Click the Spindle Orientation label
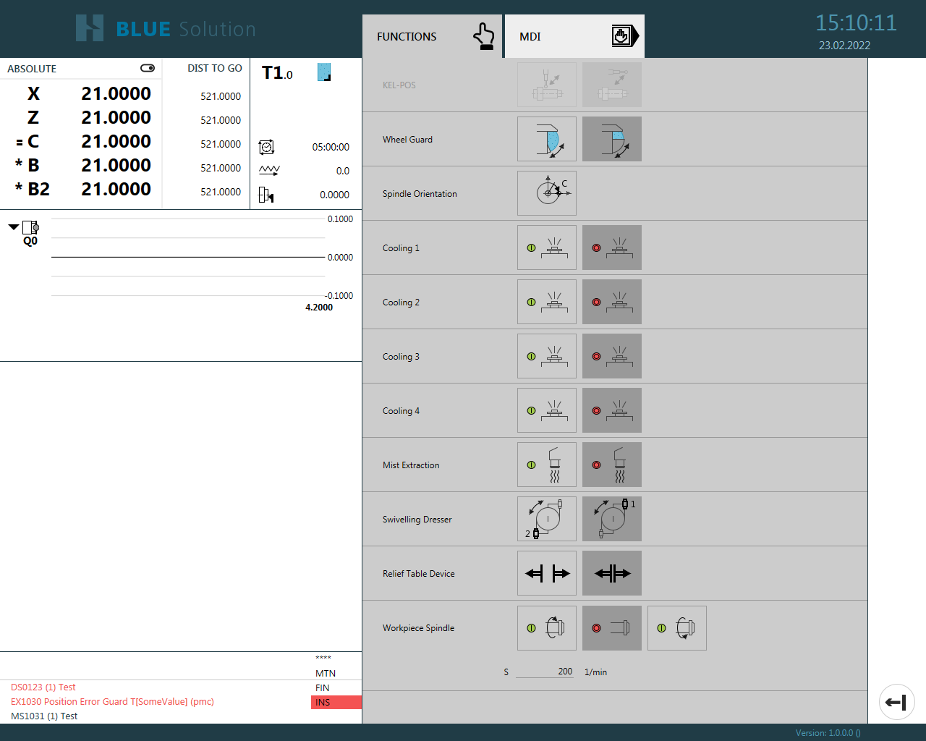The width and height of the screenshot is (926, 741). coord(420,194)
